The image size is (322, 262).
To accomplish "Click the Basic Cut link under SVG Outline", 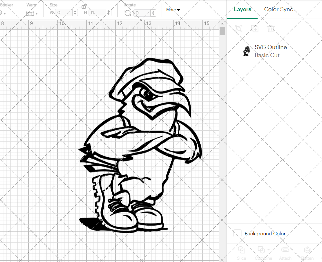I will coord(267,55).
